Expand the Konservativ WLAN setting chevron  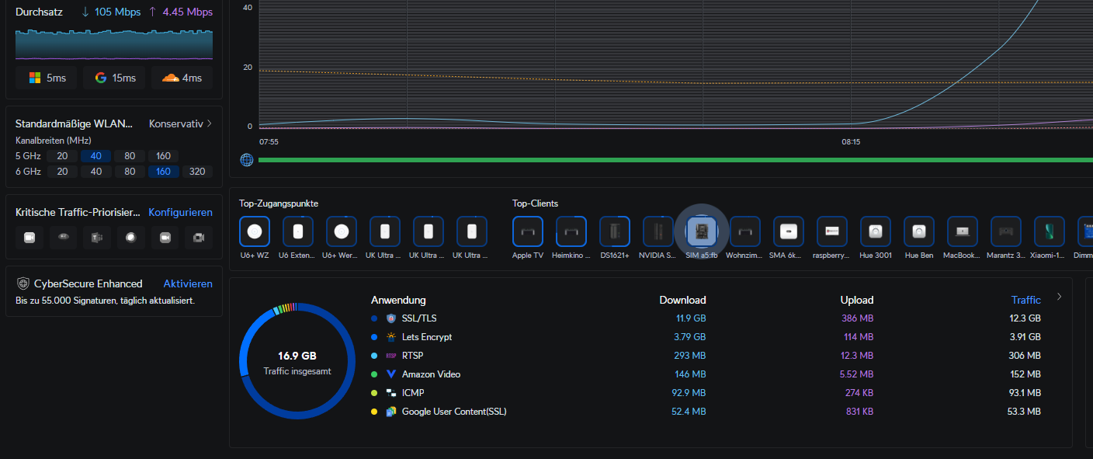pos(209,123)
